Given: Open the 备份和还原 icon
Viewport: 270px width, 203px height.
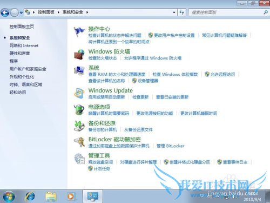Looking at the screenshot, I should [x=79, y=126].
